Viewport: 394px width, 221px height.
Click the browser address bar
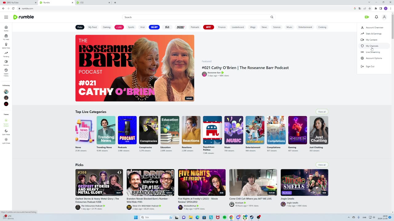point(185,8)
